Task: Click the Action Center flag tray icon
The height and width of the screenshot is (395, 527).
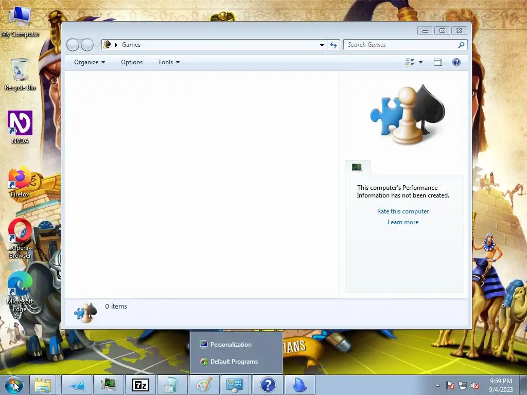Action: (x=450, y=385)
